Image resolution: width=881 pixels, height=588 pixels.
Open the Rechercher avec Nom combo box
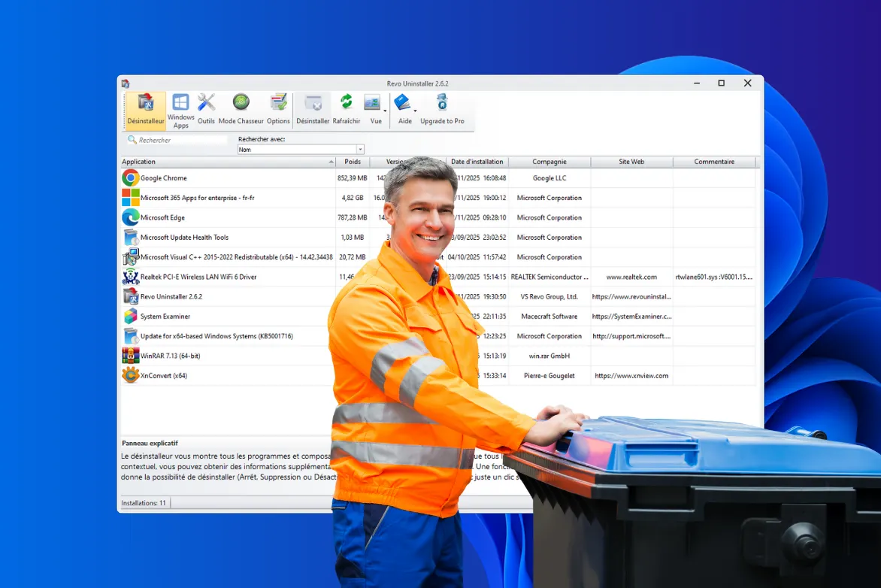pos(301,150)
